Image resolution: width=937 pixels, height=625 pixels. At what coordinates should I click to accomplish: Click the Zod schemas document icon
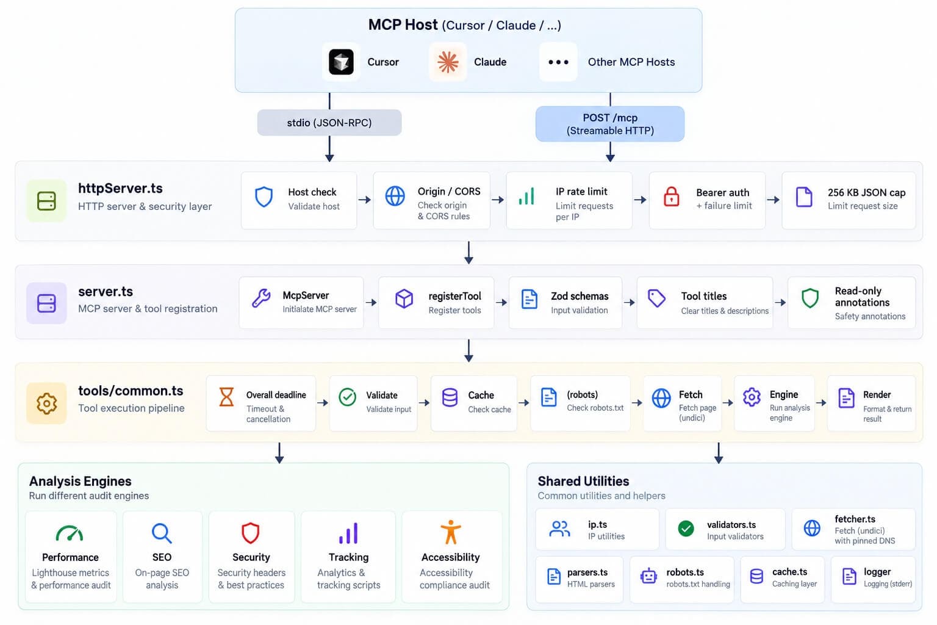pos(530,299)
